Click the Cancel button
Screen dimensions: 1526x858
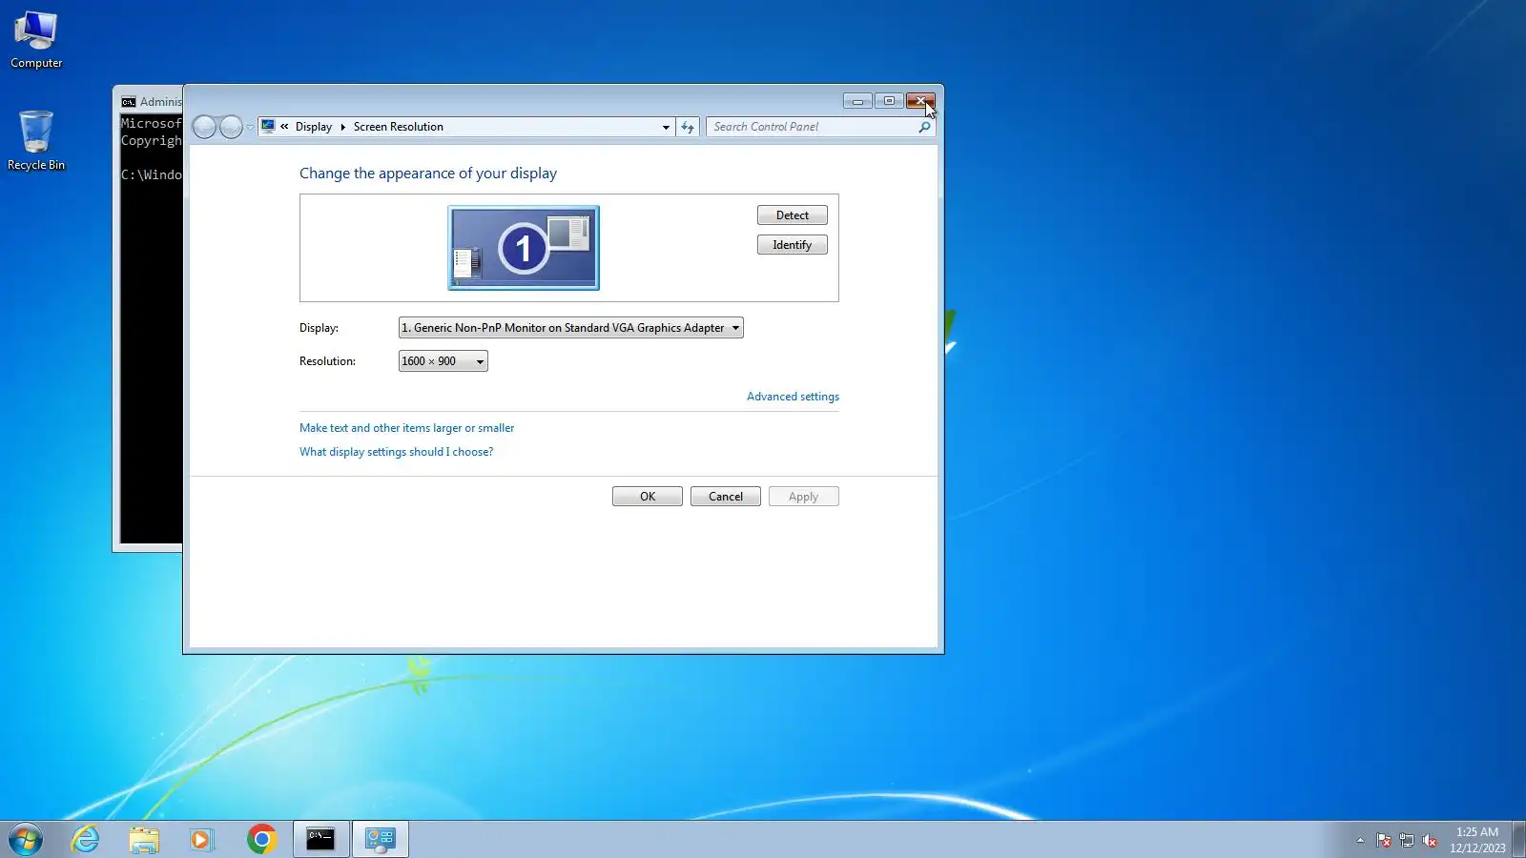[726, 497]
